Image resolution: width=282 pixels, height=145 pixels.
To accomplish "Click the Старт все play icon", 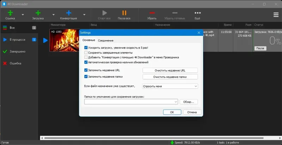I will 104,13.
